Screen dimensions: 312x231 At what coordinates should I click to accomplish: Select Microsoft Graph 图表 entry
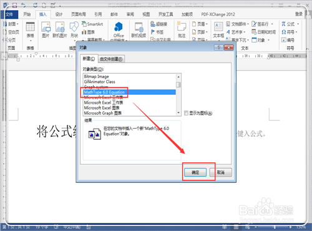[130, 113]
